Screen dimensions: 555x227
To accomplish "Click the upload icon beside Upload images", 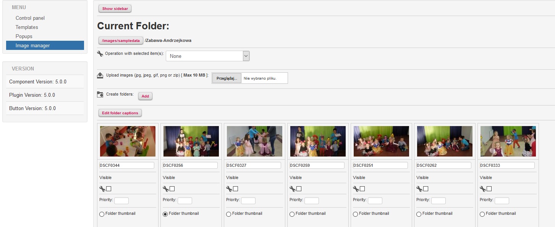I will point(100,75).
